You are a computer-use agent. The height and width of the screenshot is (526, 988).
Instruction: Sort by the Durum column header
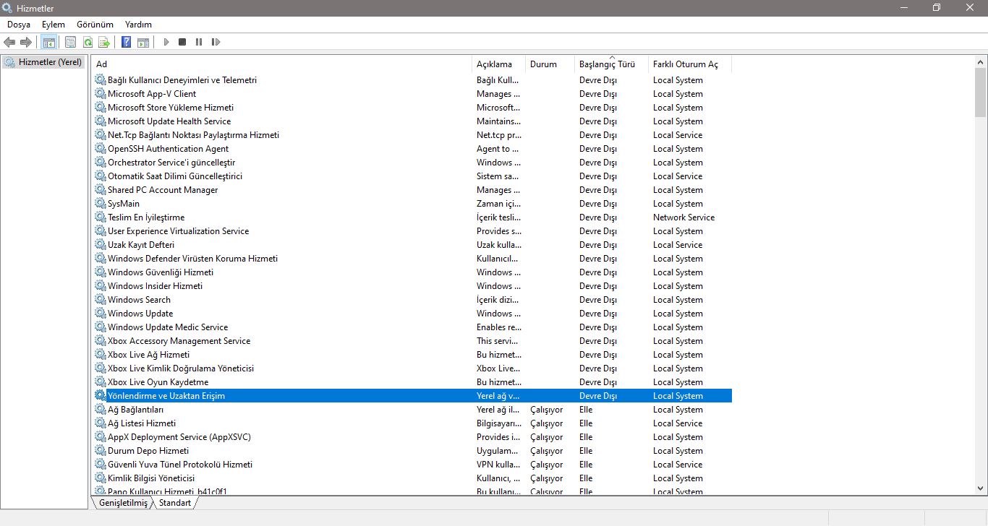(550, 64)
